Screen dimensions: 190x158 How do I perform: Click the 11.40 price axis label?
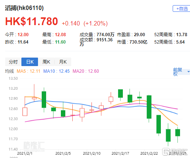coord(13,149)
